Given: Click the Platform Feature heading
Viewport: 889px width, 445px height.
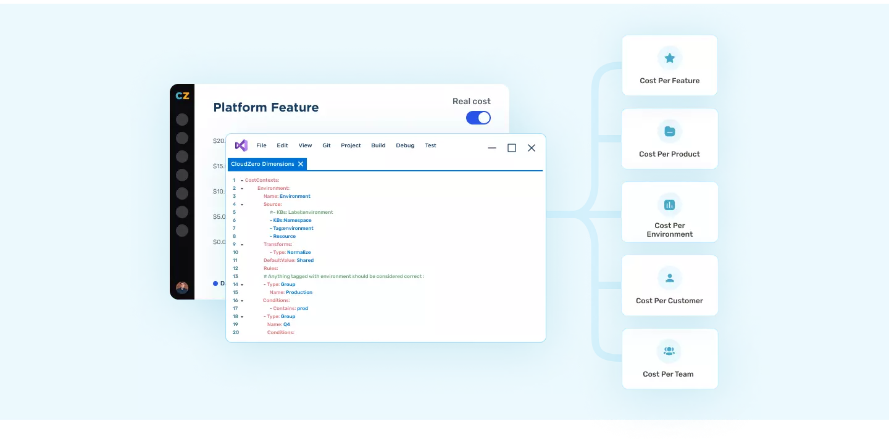Looking at the screenshot, I should pyautogui.click(x=266, y=107).
